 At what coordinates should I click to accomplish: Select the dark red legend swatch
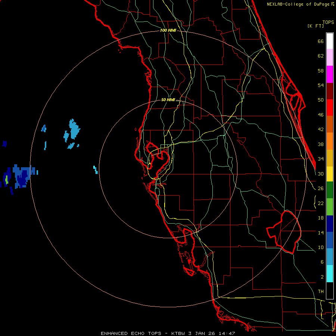tap(330, 91)
